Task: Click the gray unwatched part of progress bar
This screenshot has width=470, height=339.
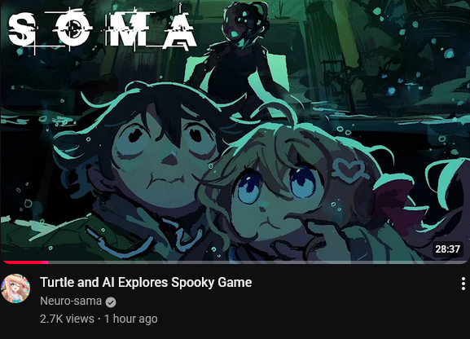Action: click(x=257, y=262)
